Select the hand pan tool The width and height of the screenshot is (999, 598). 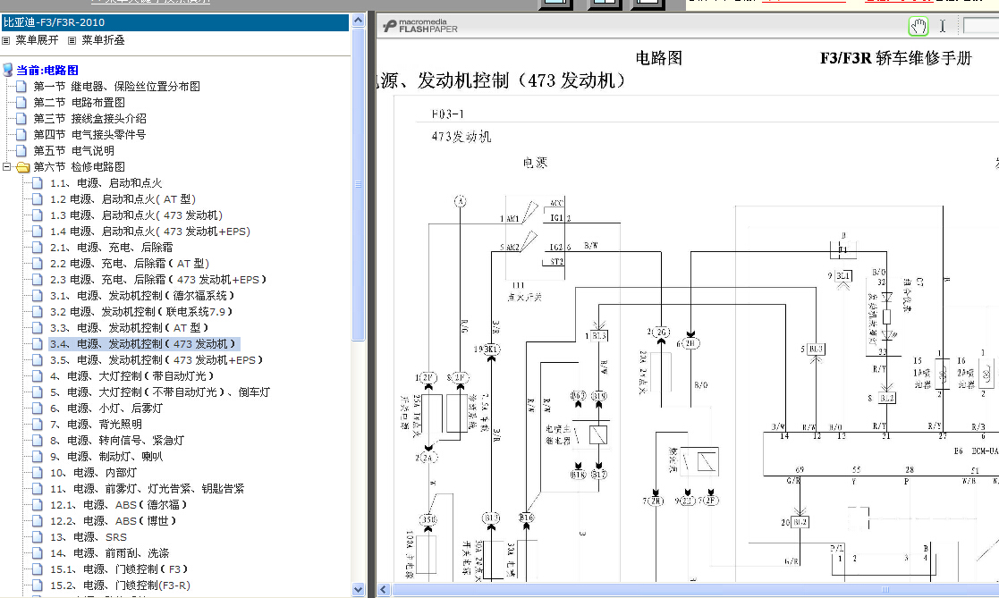919,26
